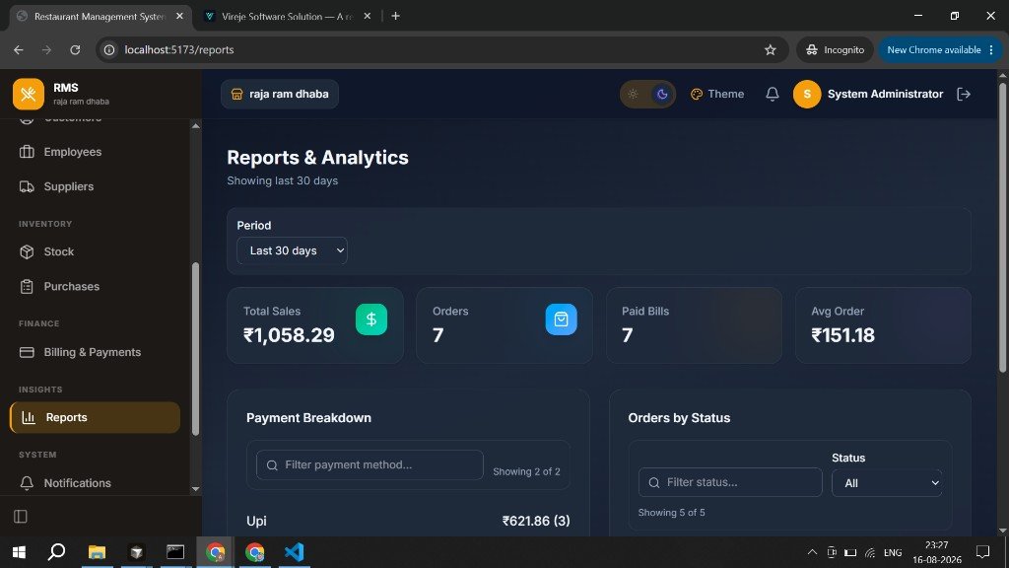Switch to dark mode moon icon
The width and height of the screenshot is (1009, 568).
662,94
